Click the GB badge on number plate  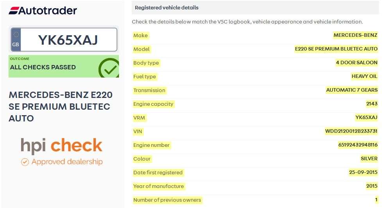16,40
